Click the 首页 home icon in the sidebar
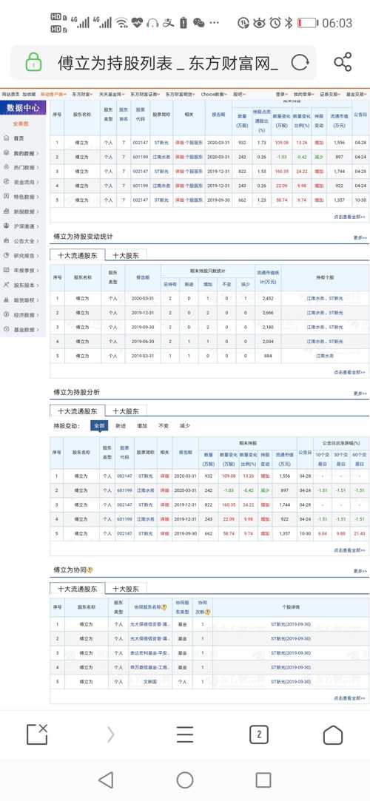Image resolution: width=370 pixels, height=801 pixels. coord(14,138)
